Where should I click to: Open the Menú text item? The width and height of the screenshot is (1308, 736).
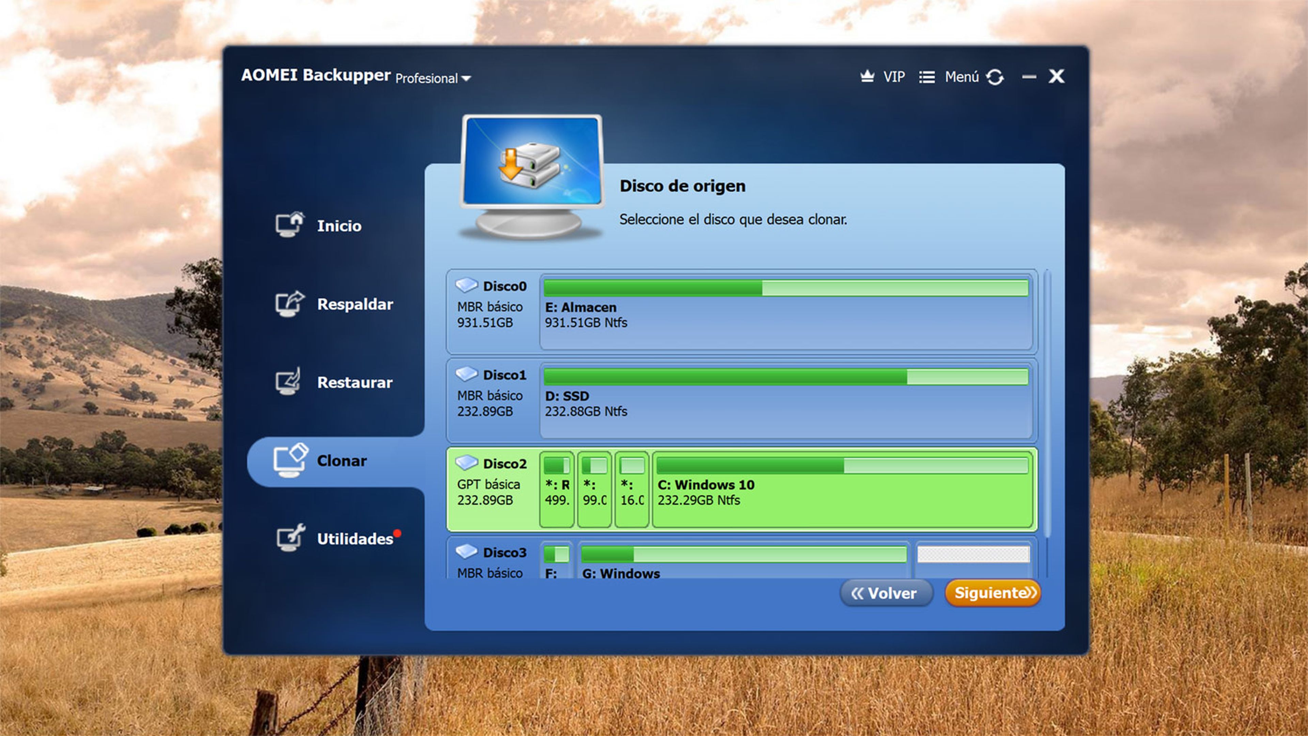962,77
